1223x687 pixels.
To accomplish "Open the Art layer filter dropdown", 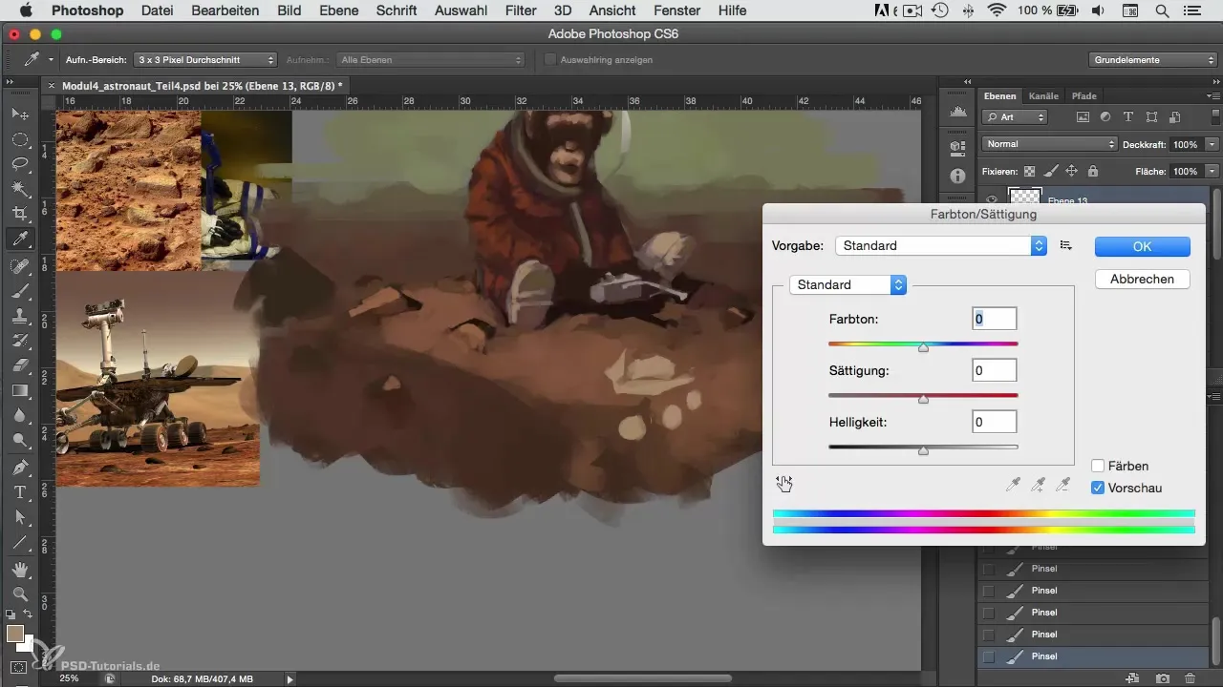I will (x=1015, y=117).
